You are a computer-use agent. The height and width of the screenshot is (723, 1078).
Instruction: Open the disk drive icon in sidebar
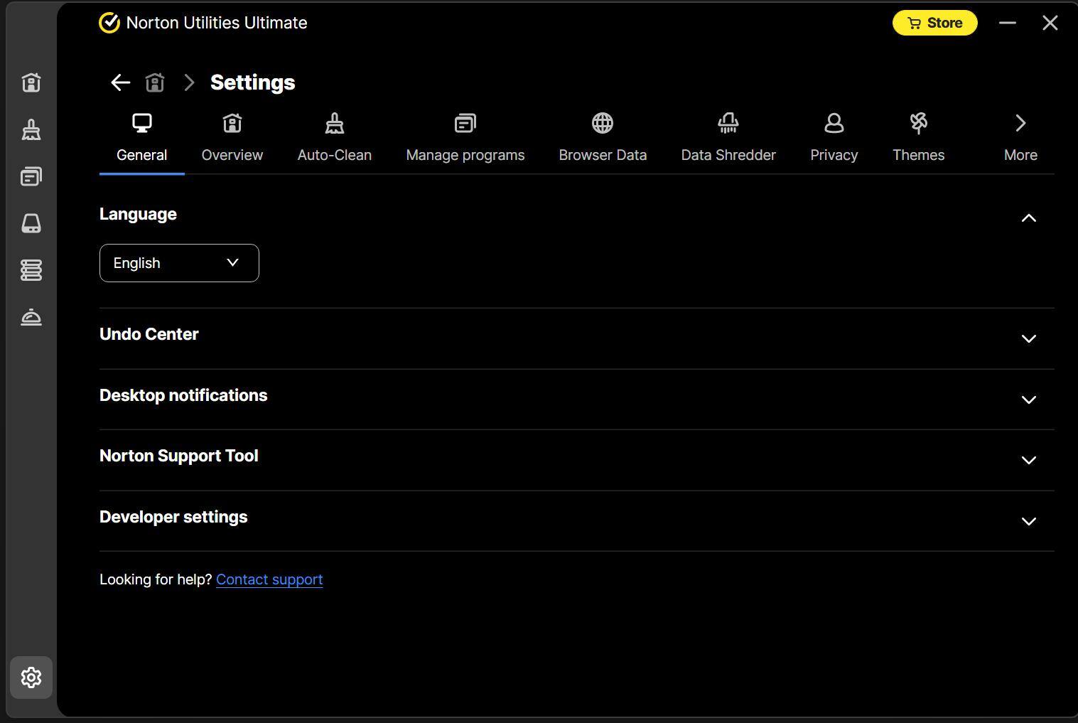tap(31, 223)
